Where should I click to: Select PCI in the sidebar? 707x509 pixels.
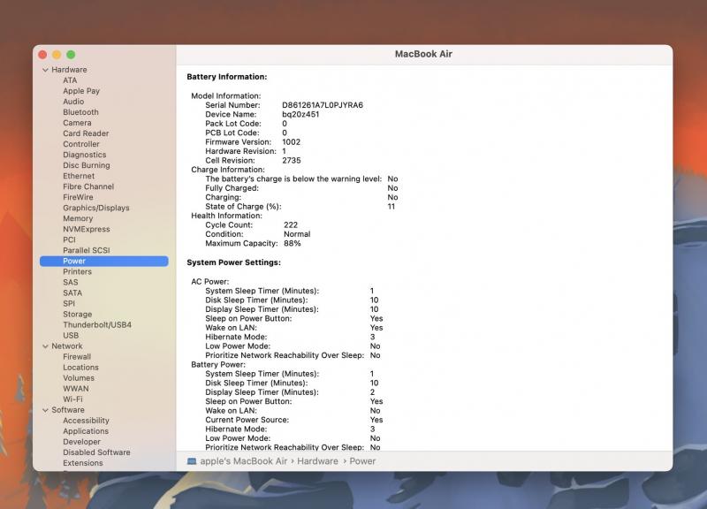pyautogui.click(x=69, y=239)
